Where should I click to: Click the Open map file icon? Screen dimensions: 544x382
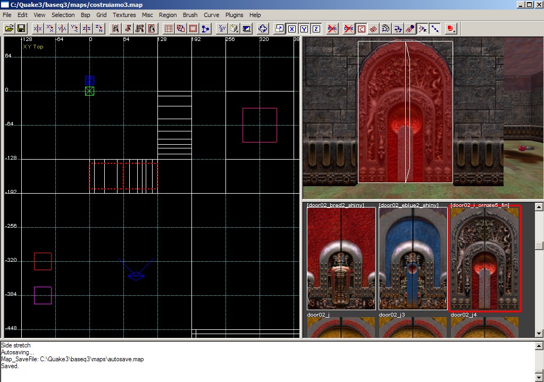(x=10, y=28)
